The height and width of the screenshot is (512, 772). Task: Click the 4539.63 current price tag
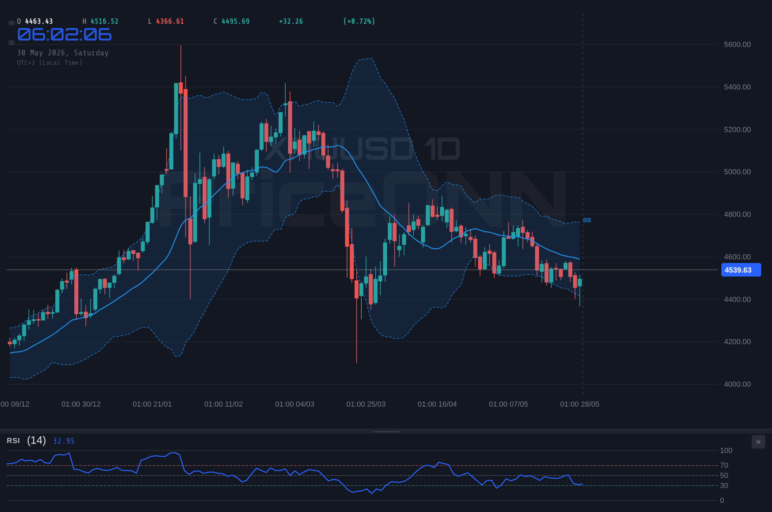pos(741,270)
